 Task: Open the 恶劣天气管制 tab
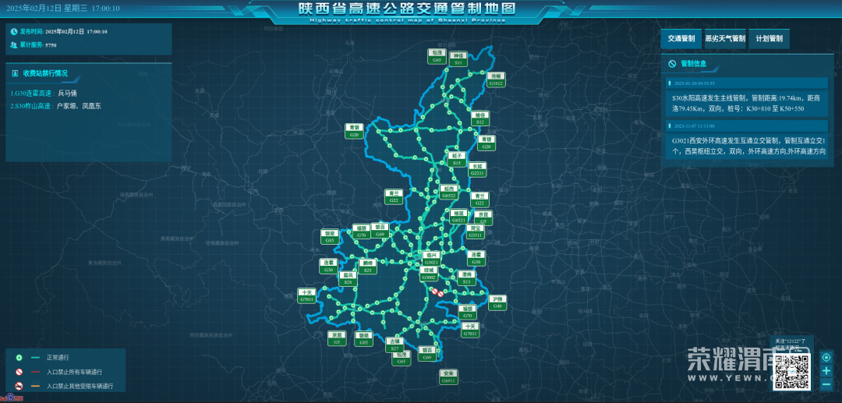tap(724, 38)
